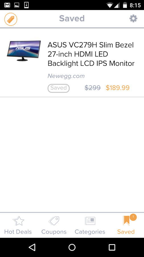Open the Gmail notification icon
Screen dimensions: 144x257
coord(7,5)
